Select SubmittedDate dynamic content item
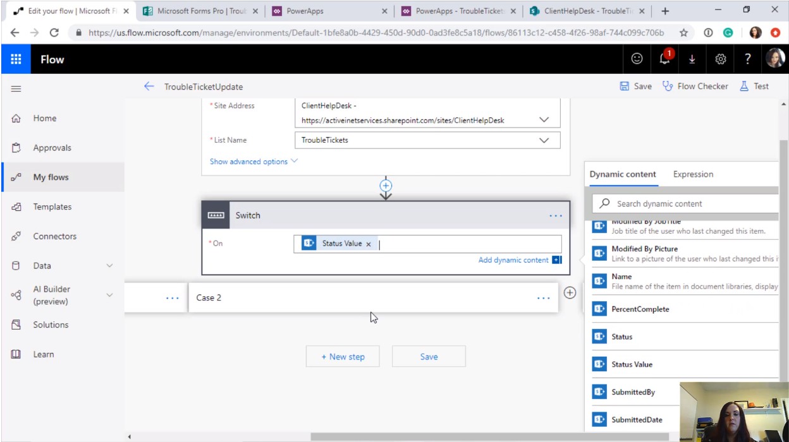This screenshot has width=789, height=442. pos(635,420)
